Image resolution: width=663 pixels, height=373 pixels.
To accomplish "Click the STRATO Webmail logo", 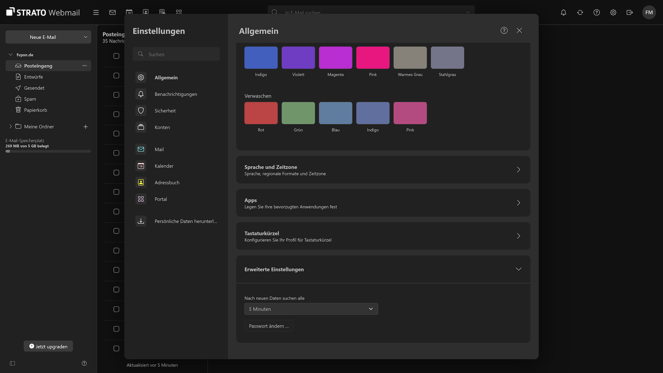I will 43,12.
